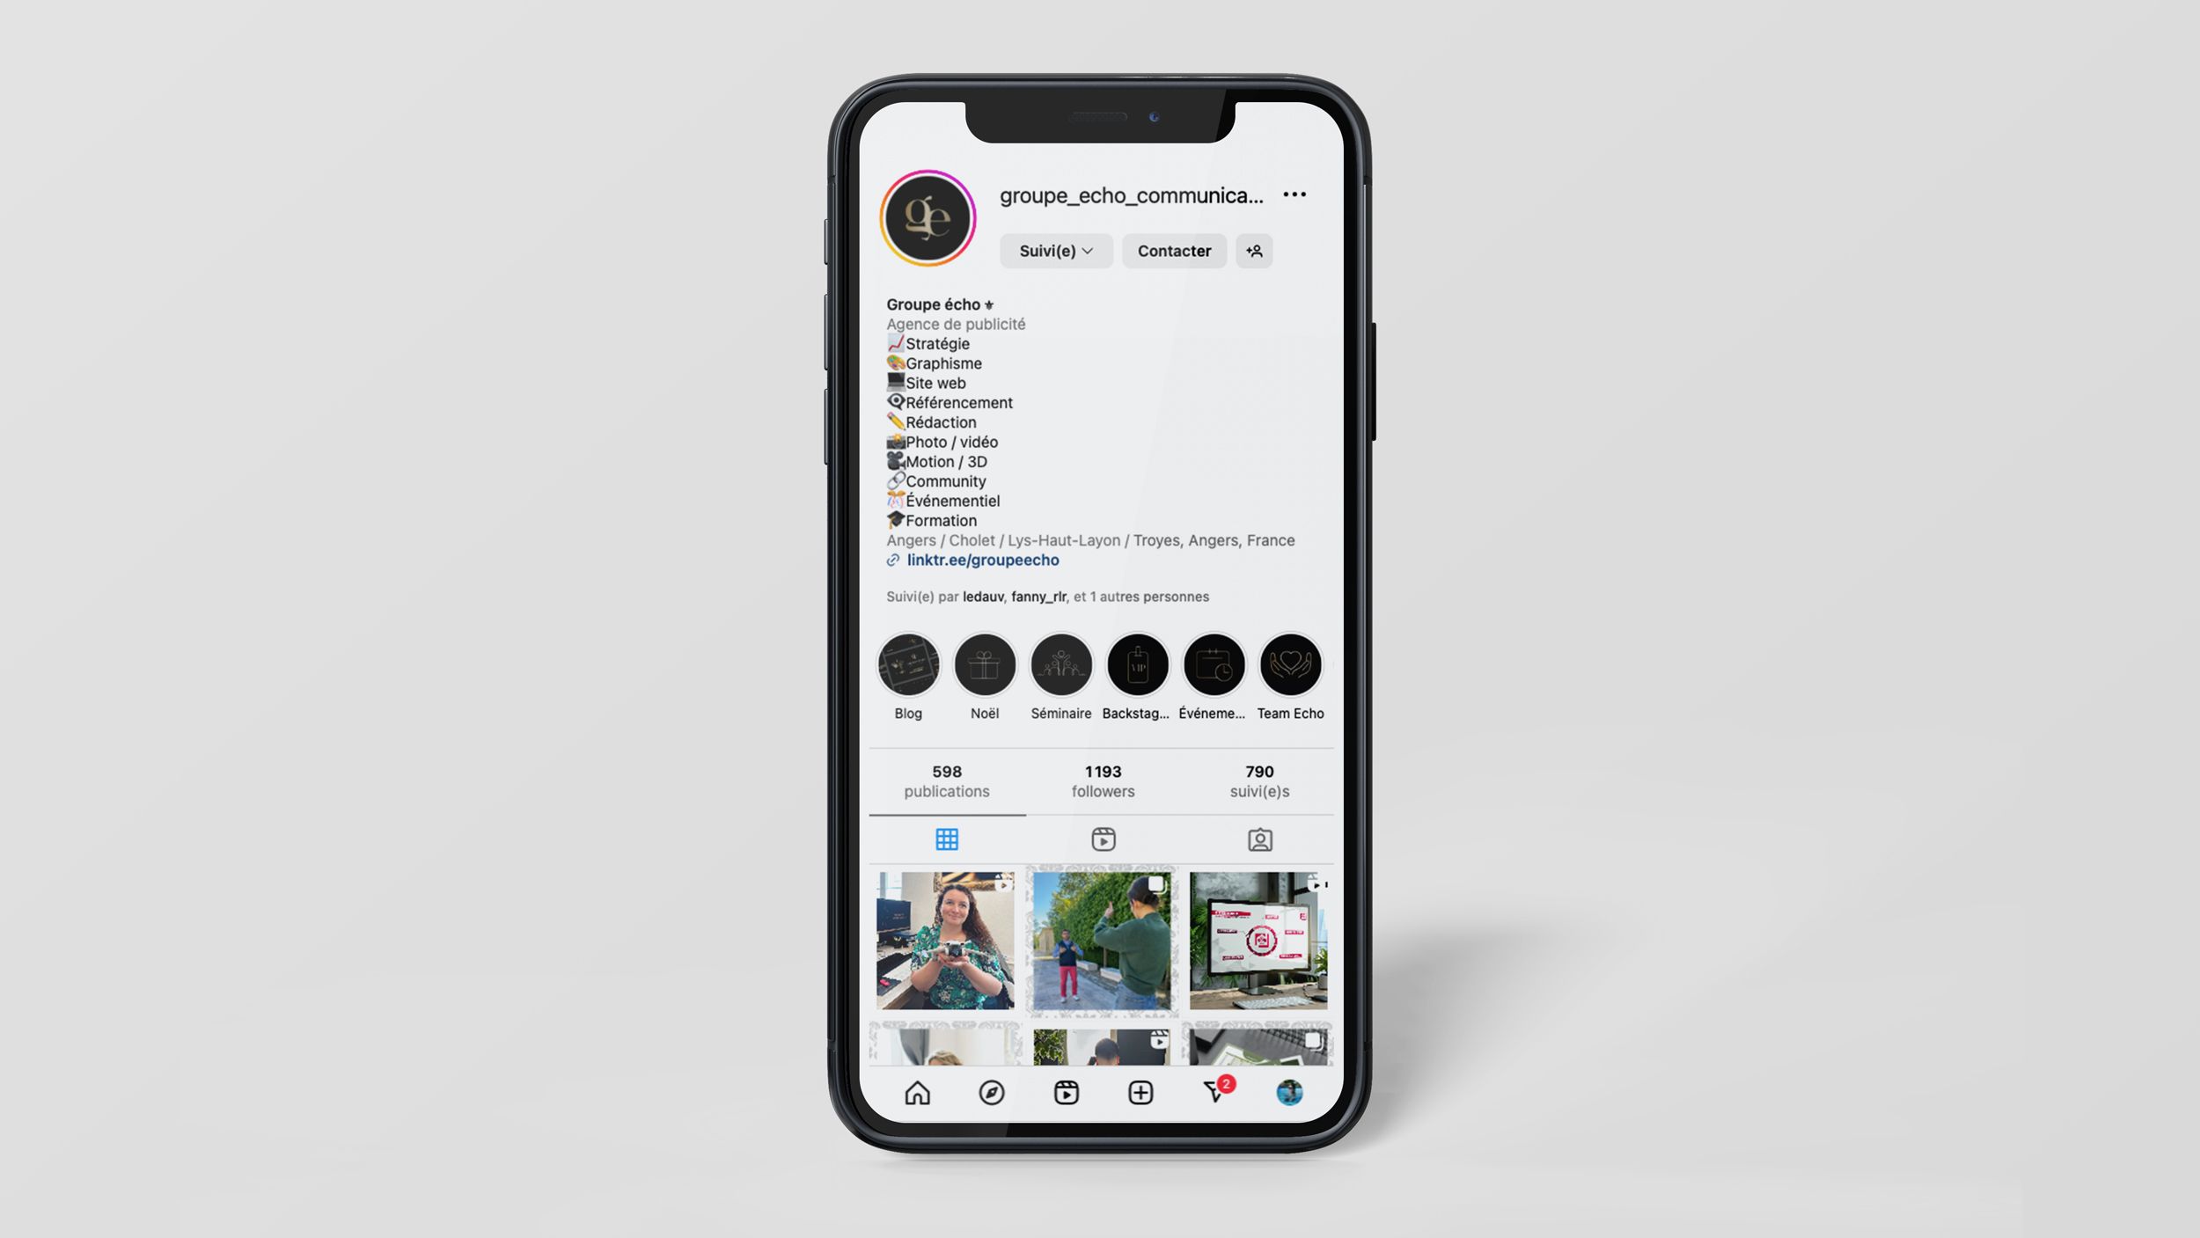Open first photo in grid

coord(942,941)
